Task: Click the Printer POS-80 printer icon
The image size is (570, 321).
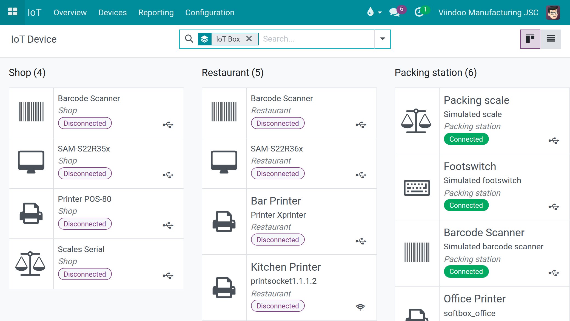Action: (x=31, y=213)
